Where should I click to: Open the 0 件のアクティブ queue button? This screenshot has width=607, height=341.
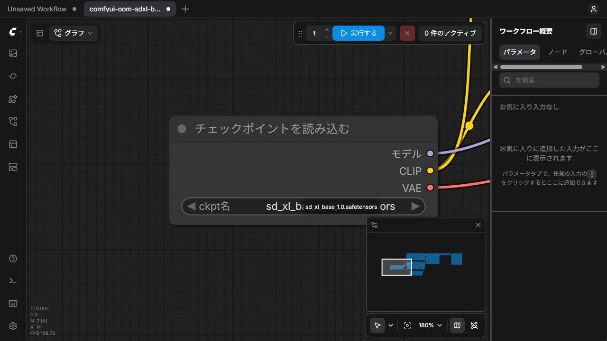(451, 33)
